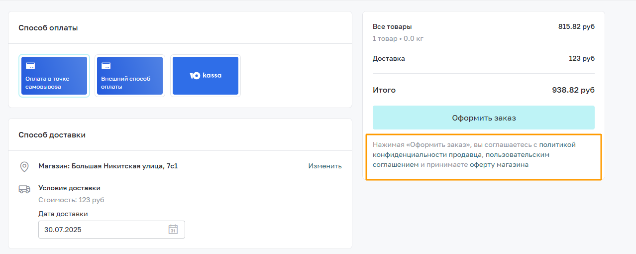Click the location pin icon beside store address

point(24,166)
